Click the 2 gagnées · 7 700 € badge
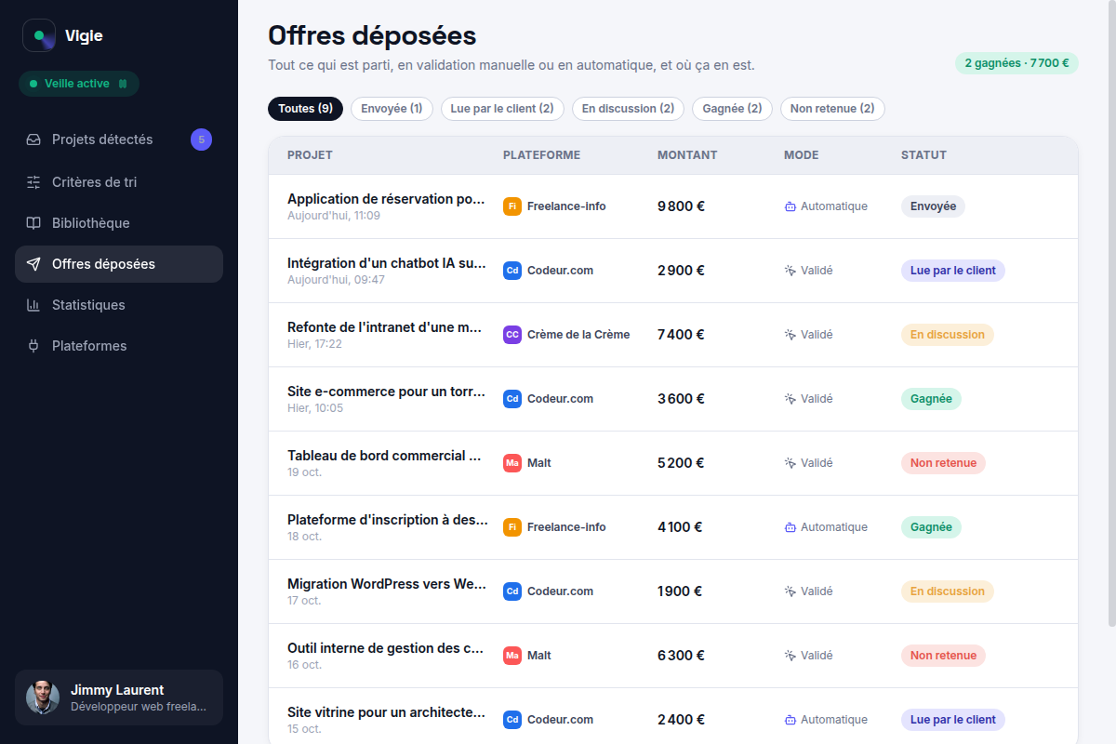 point(1016,63)
